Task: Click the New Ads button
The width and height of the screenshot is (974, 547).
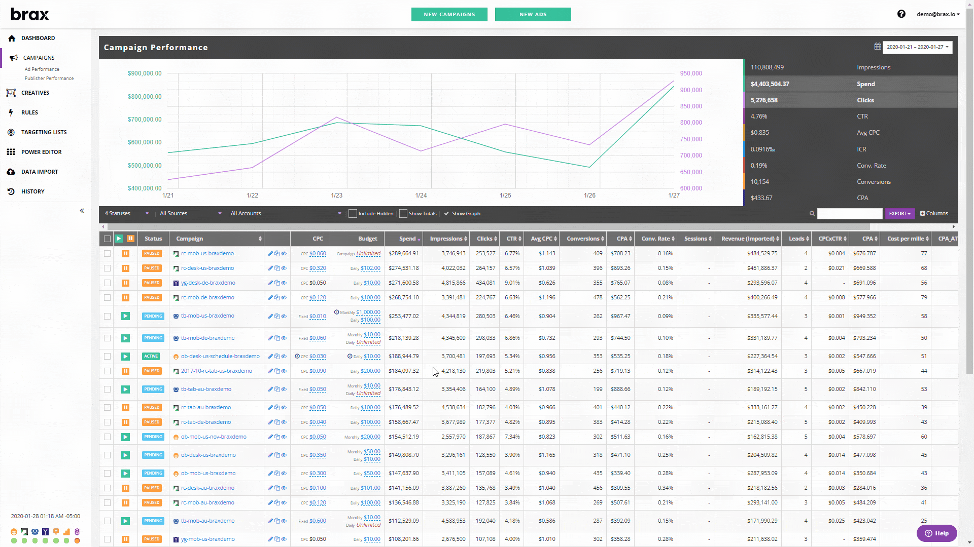Action: (533, 14)
